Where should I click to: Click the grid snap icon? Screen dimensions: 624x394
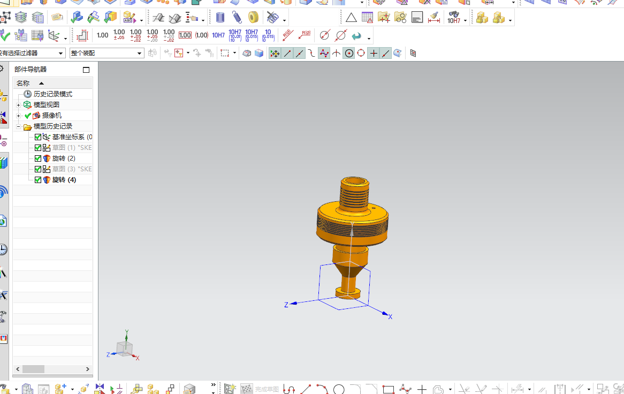pyautogui.click(x=413, y=54)
